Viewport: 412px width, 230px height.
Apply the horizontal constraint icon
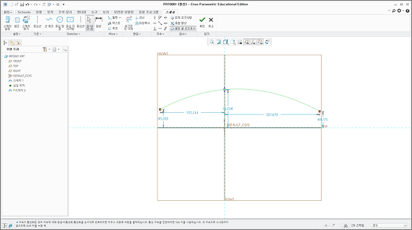click(154, 23)
